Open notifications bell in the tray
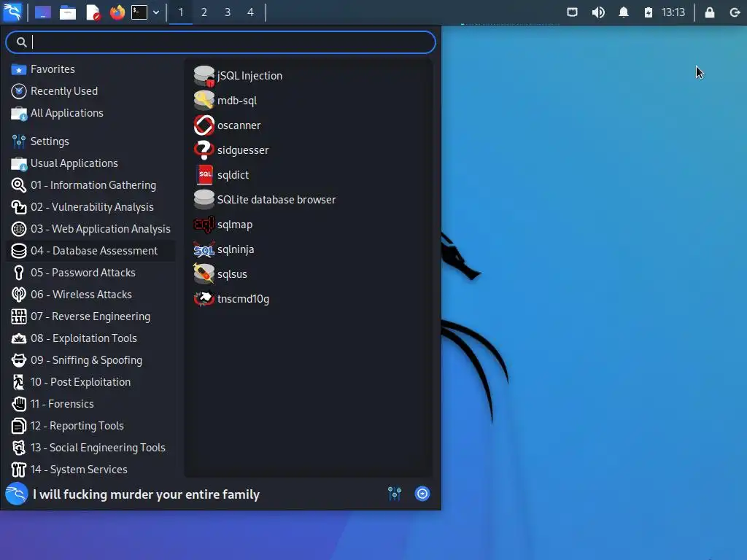747x560 pixels. tap(624, 12)
